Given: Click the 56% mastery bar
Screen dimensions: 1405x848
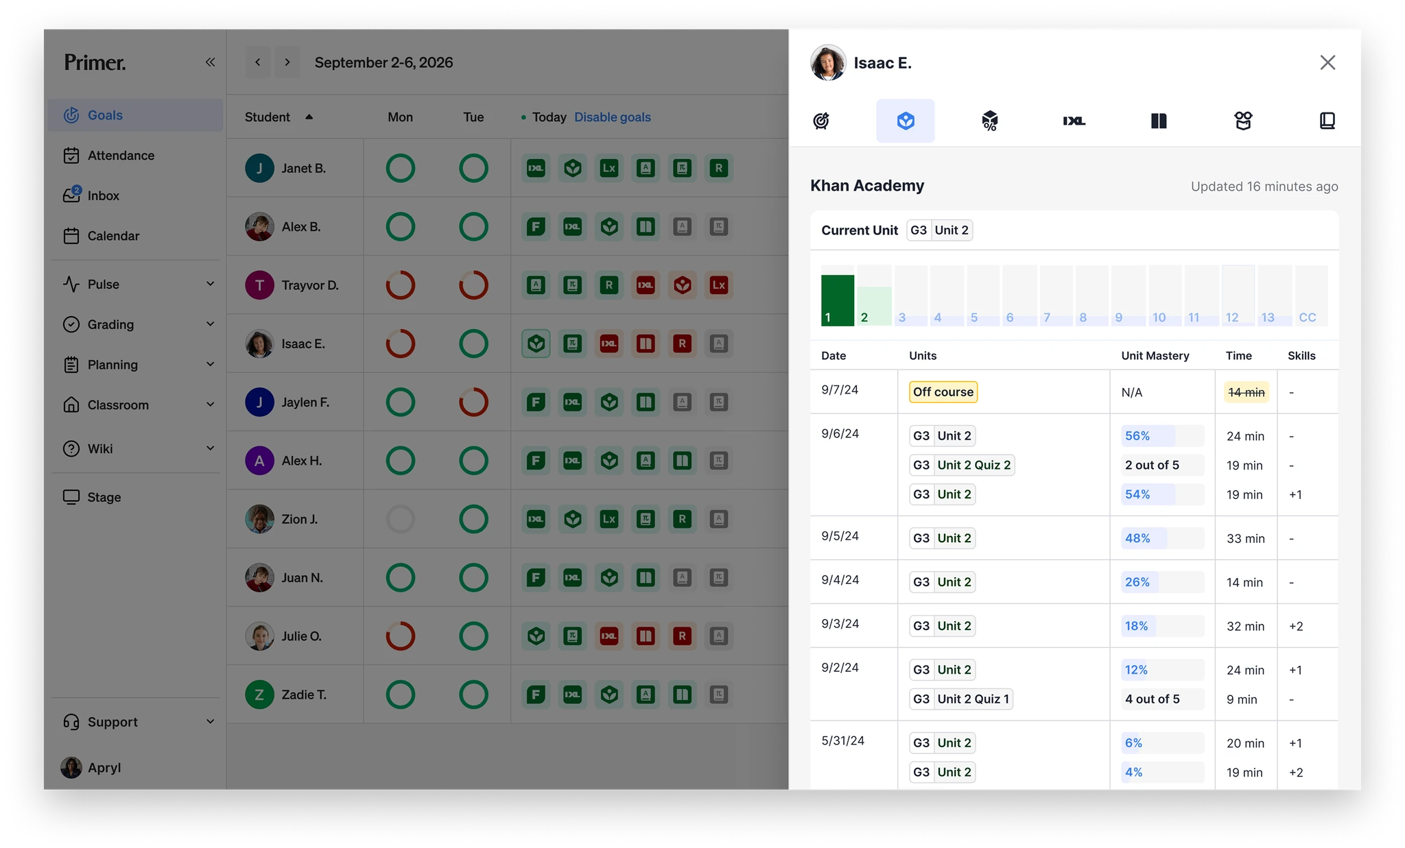Looking at the screenshot, I should coord(1162,436).
